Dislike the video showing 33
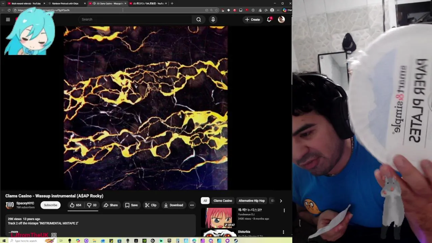 (91, 205)
